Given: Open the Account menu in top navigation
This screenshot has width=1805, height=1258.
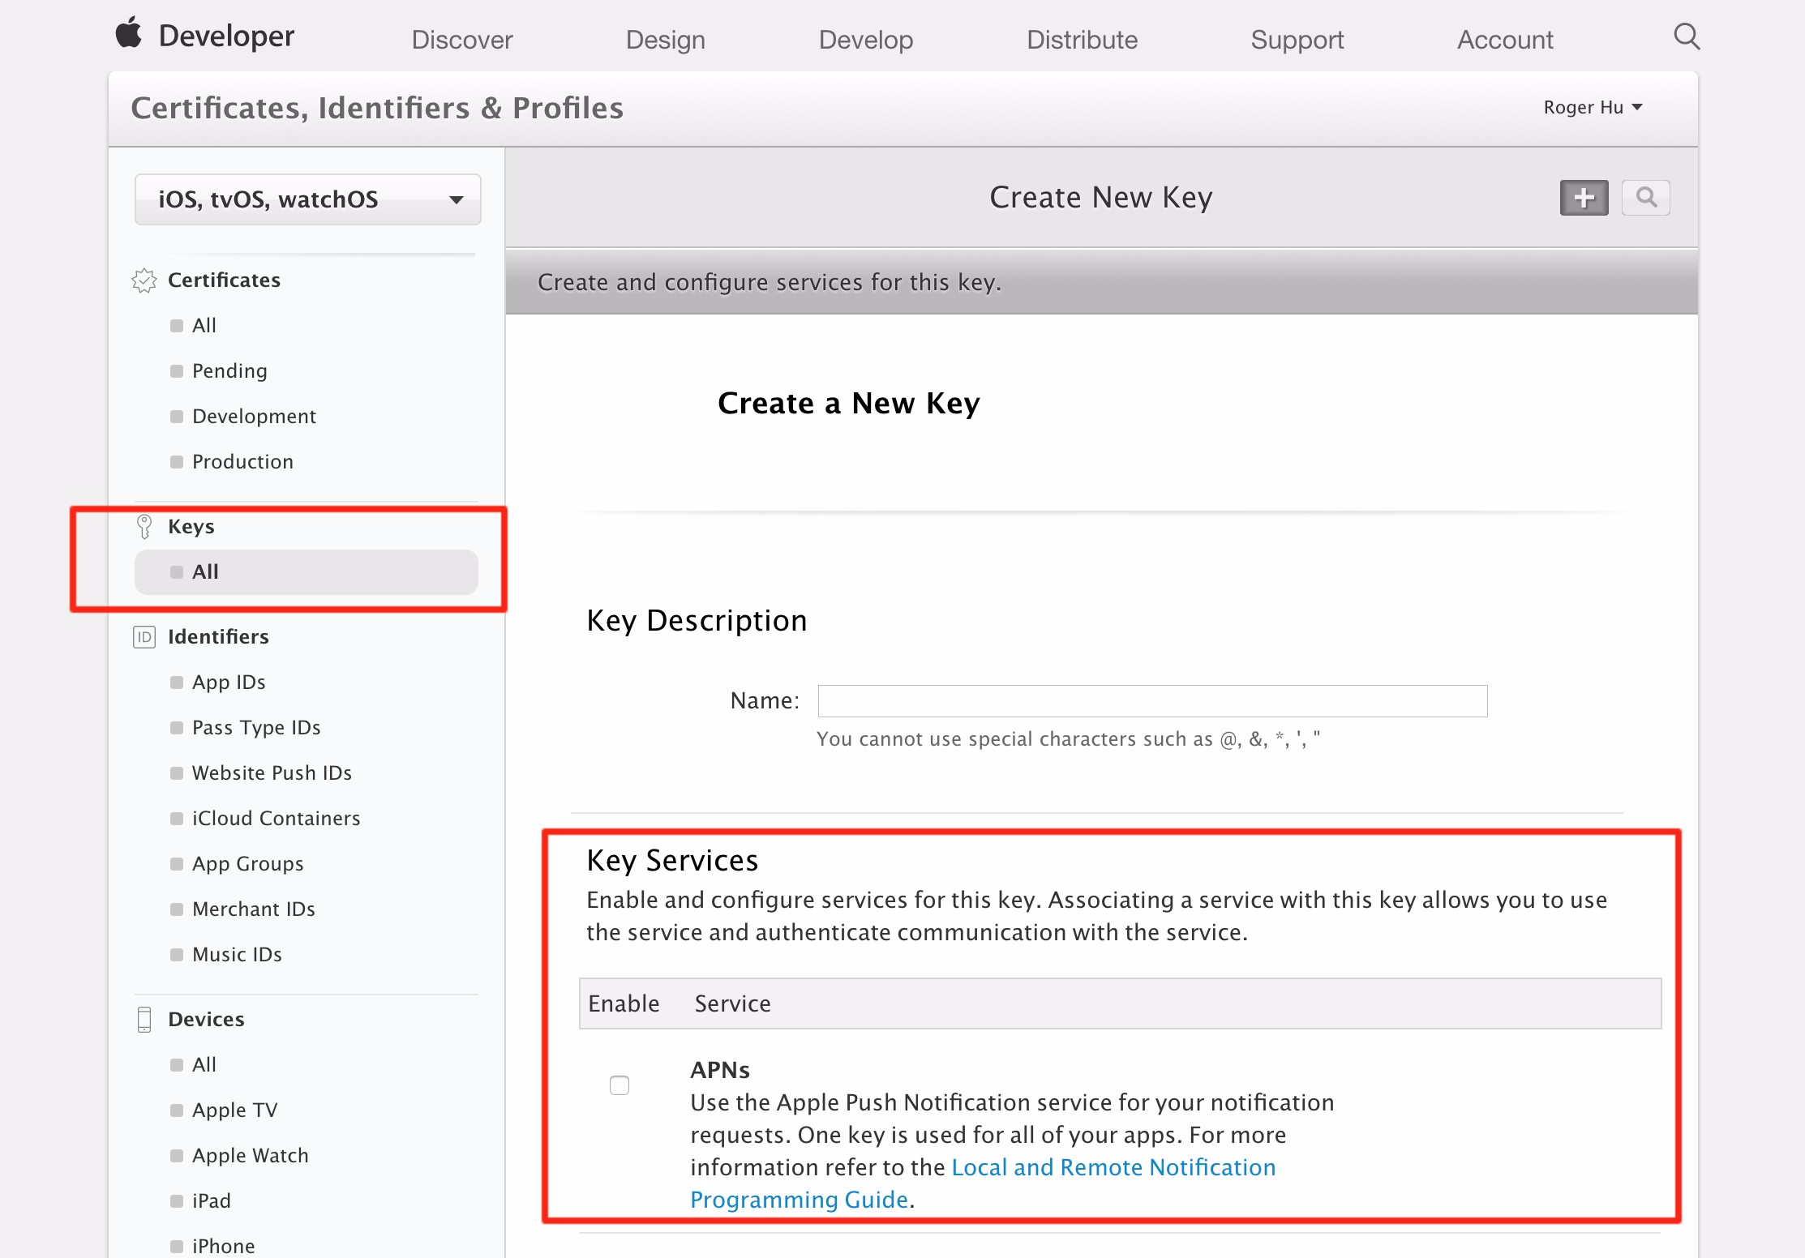Looking at the screenshot, I should [1504, 40].
